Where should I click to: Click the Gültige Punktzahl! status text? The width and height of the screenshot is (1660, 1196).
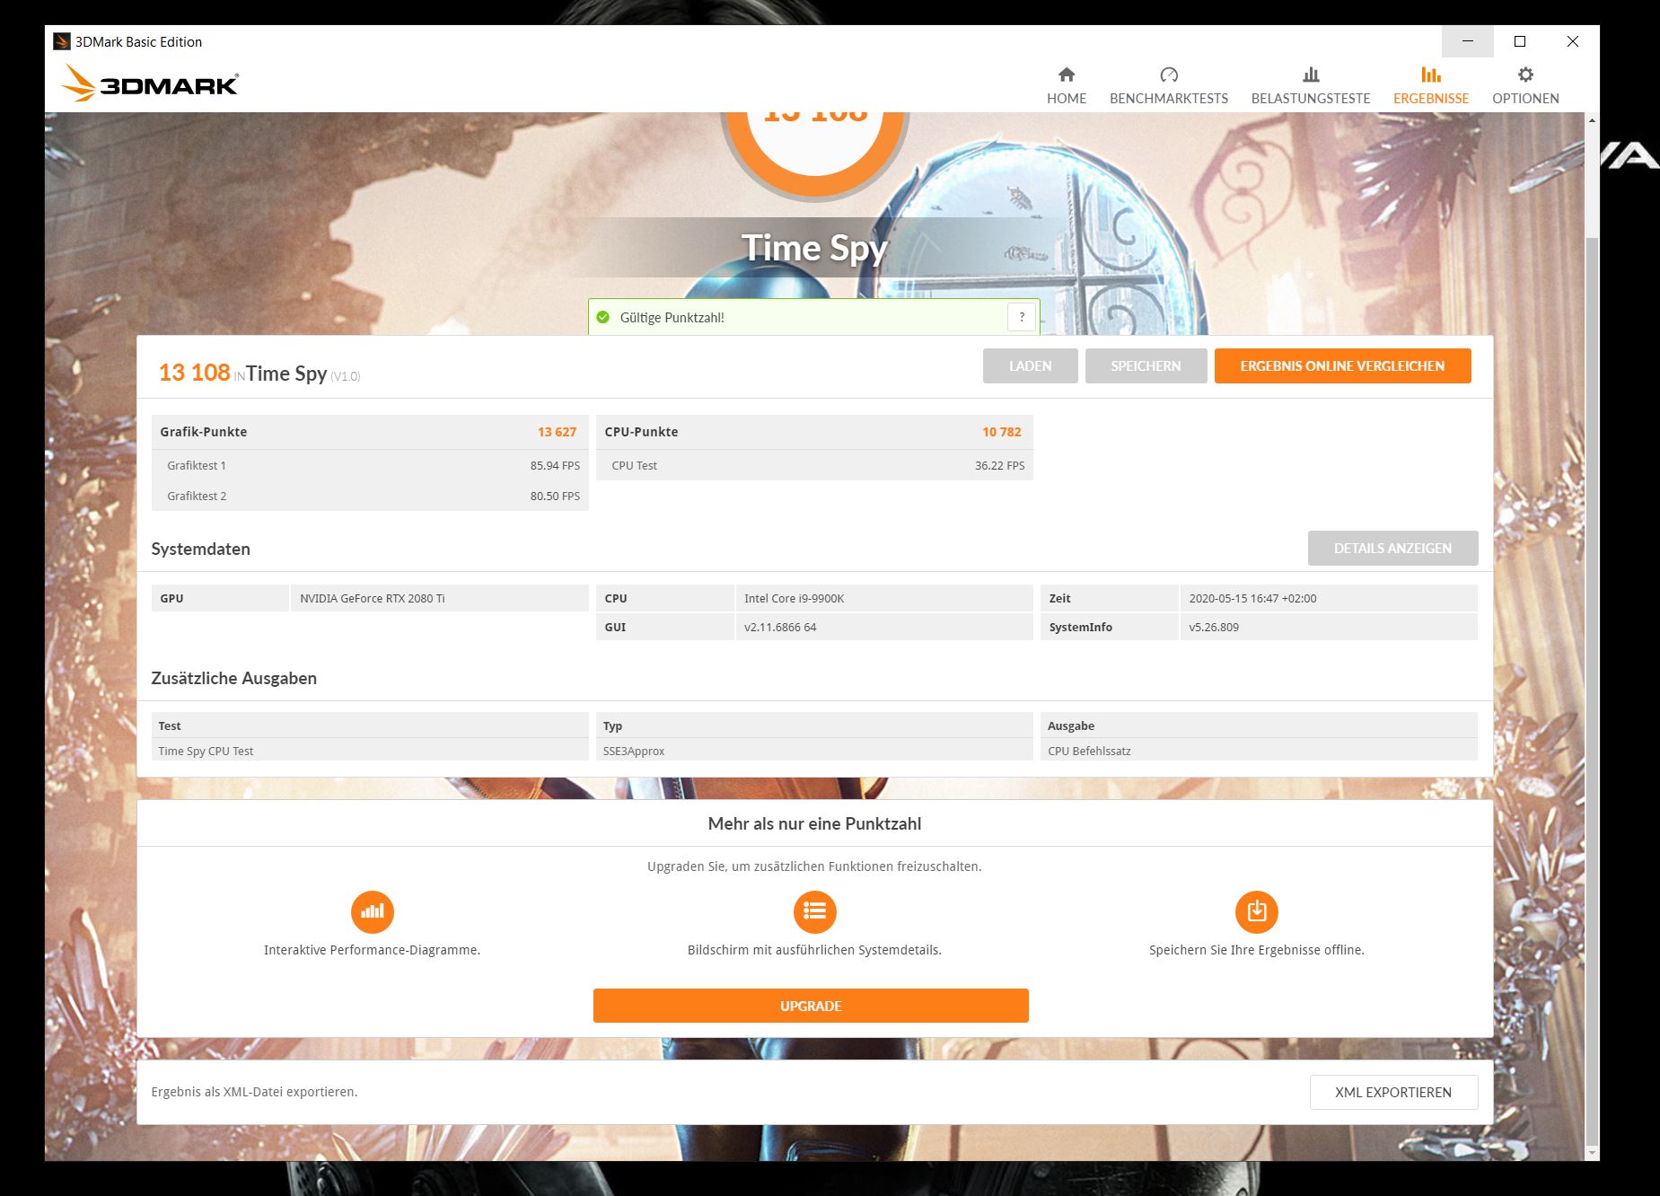[x=672, y=317]
